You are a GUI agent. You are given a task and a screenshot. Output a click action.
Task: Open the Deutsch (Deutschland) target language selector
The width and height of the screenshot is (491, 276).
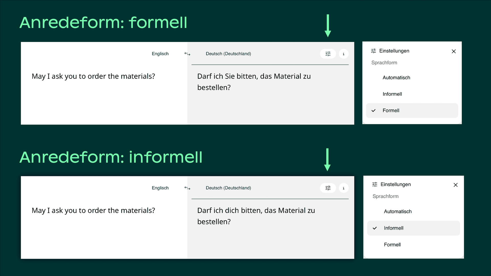point(228,54)
